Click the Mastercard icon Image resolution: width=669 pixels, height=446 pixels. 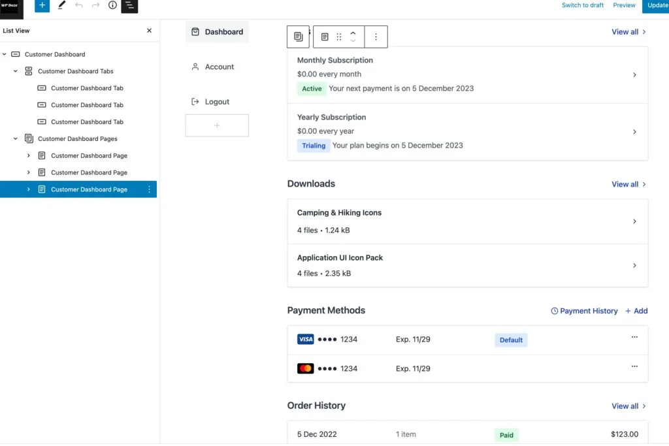coord(304,368)
